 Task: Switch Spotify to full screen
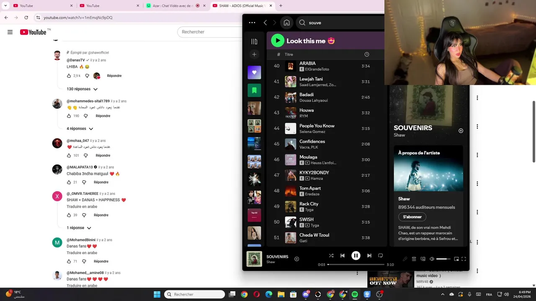[464, 259]
